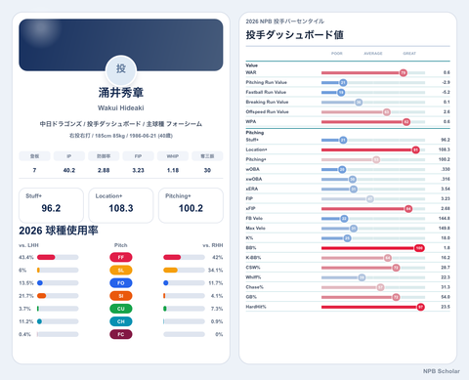Click the Breaking Run Value percentile bubble
The image size is (469, 380).
(359, 103)
